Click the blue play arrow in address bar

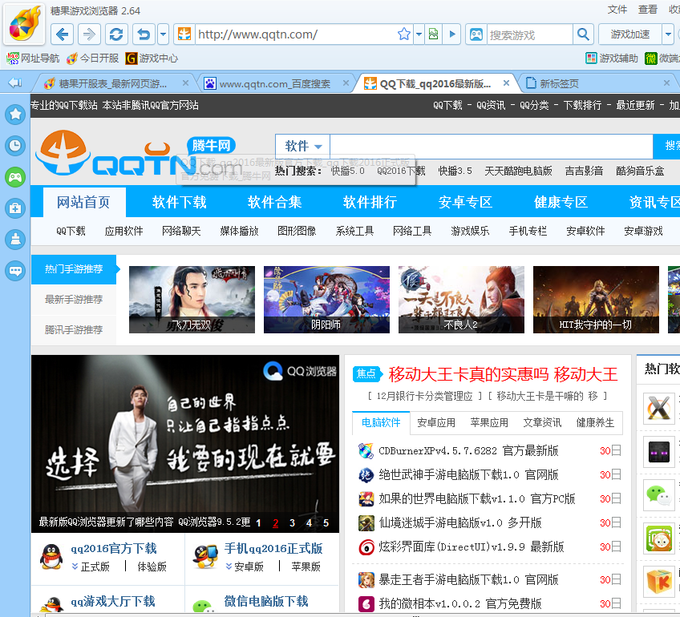pyautogui.click(x=452, y=34)
